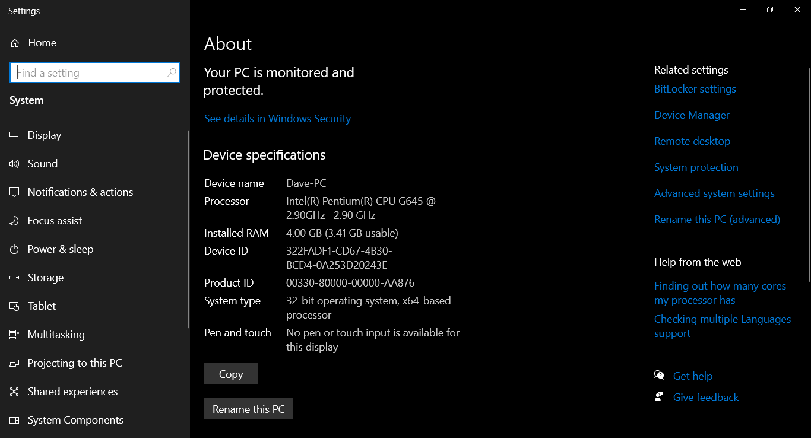The width and height of the screenshot is (811, 445).
Task: Open See details in Windows Security
Action: [x=277, y=119]
